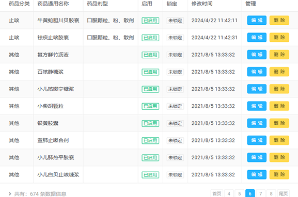
Task: Delete the 复方鲜竹沥液 record
Action: click(x=279, y=55)
